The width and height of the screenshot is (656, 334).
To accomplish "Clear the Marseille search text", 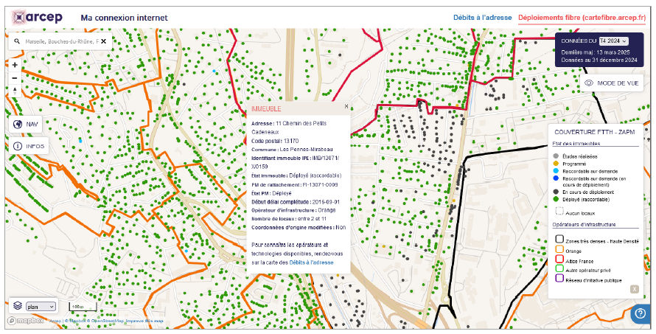I will pos(104,42).
